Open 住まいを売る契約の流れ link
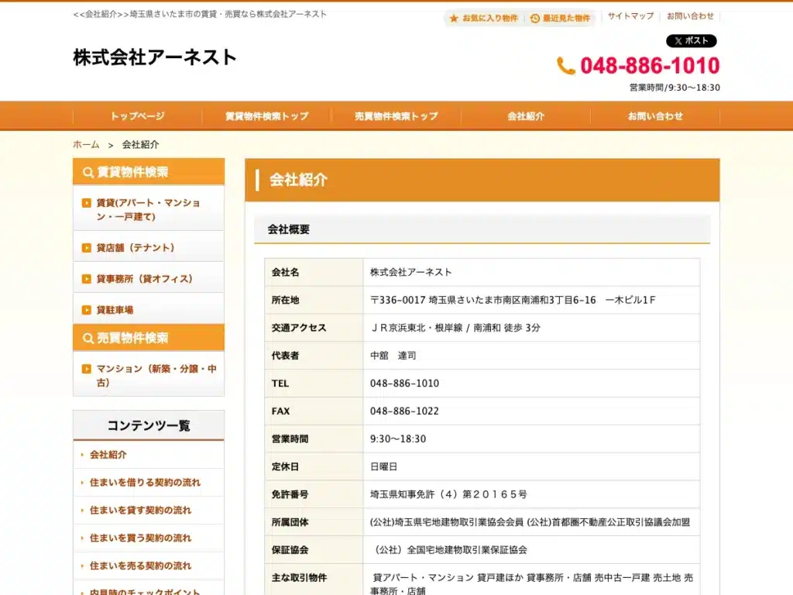Screen dimensions: 793x595 point(141,566)
